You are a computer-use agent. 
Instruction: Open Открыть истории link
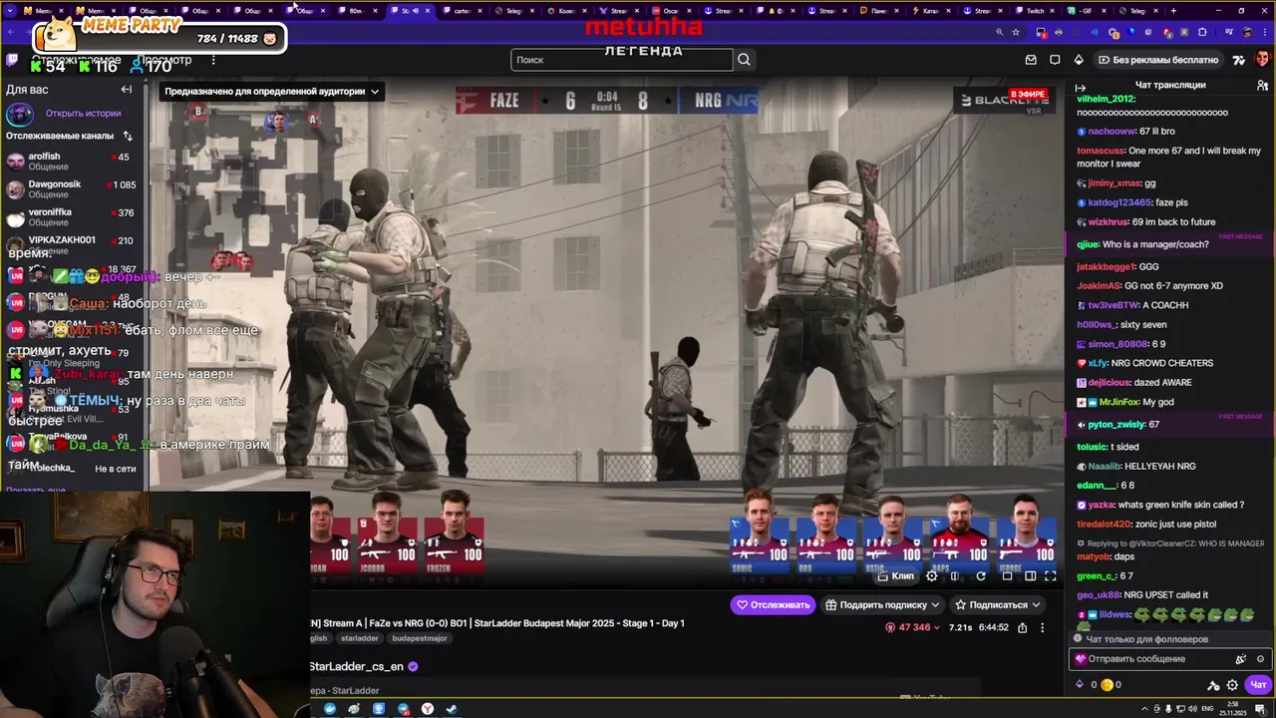tap(83, 114)
